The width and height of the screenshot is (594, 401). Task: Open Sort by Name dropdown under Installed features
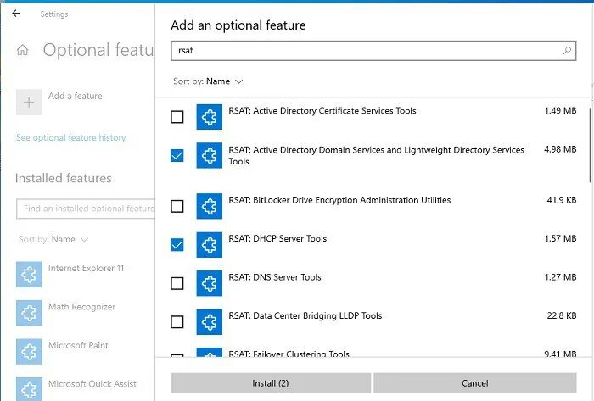click(53, 239)
